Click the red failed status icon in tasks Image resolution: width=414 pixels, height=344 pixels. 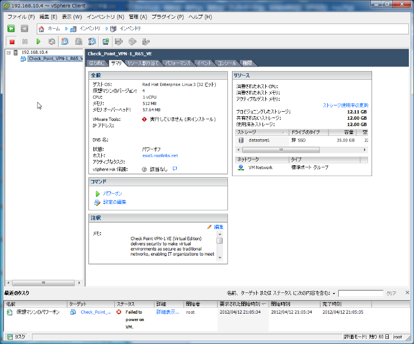[119, 312]
